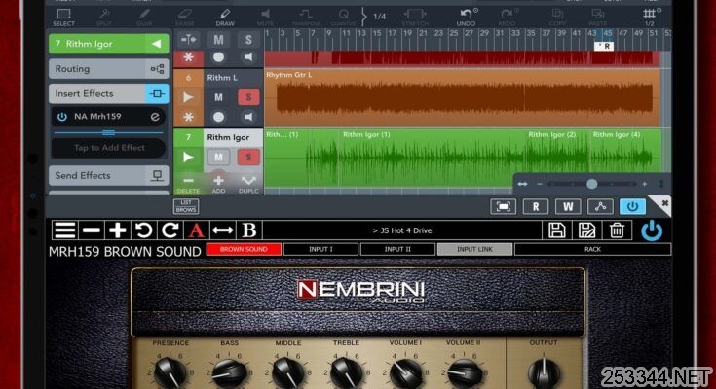Open the NA Mrh159 effect editor
The width and height of the screenshot is (716, 389).
click(x=155, y=117)
